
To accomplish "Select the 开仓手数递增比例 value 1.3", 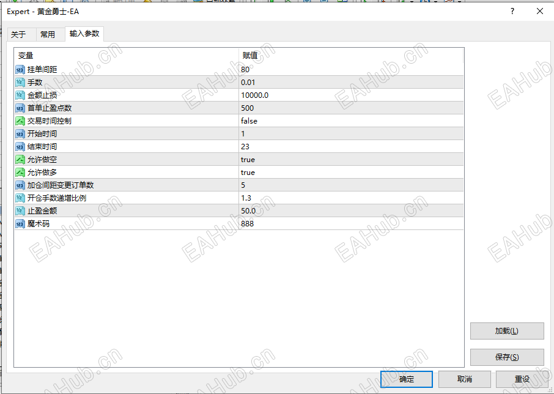I will [x=246, y=198].
